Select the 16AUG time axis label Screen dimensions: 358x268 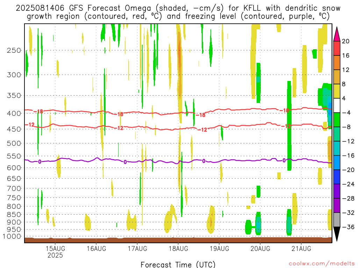96,248
